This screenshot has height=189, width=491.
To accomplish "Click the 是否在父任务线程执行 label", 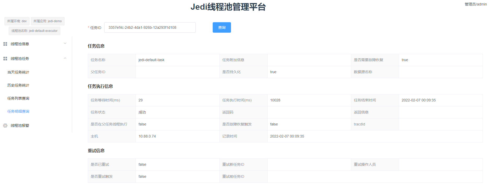I will [109, 124].
